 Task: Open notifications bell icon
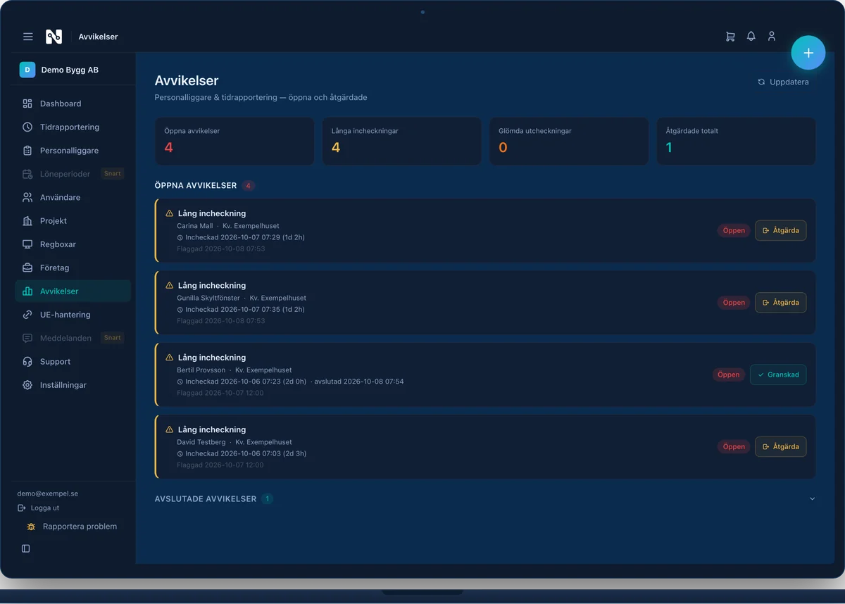[751, 36]
